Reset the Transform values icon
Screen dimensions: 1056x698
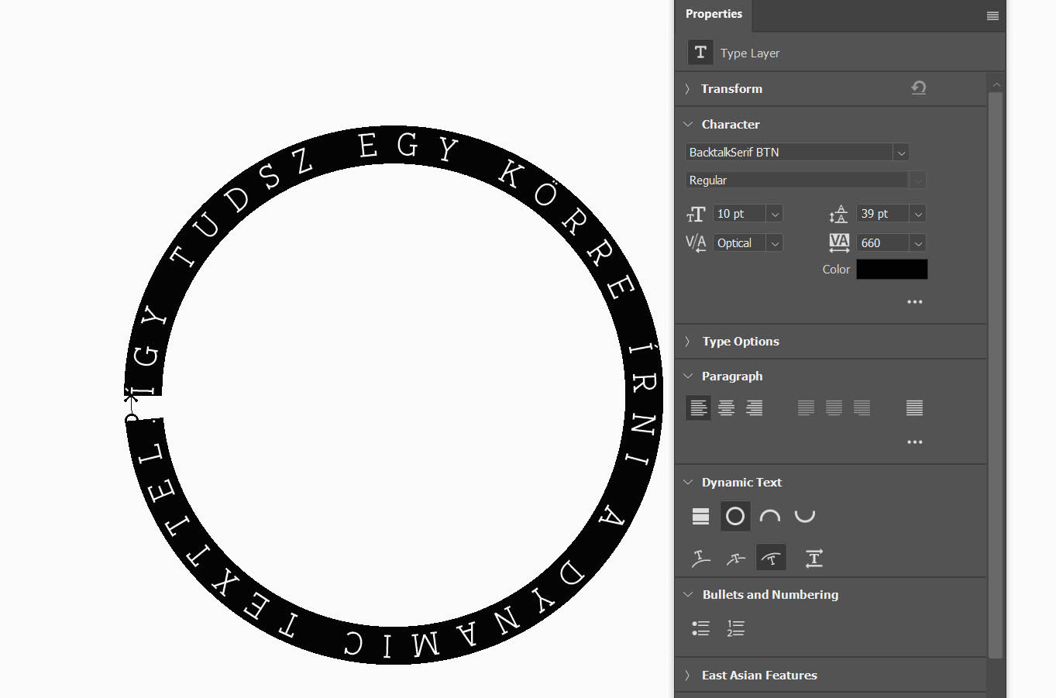pos(918,88)
